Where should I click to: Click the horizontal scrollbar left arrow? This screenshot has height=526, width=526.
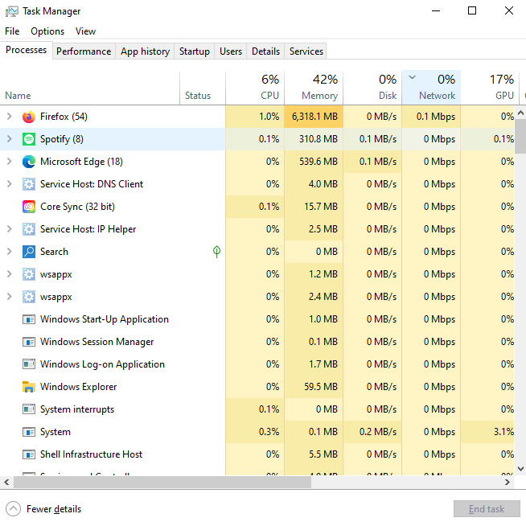[x=6, y=482]
